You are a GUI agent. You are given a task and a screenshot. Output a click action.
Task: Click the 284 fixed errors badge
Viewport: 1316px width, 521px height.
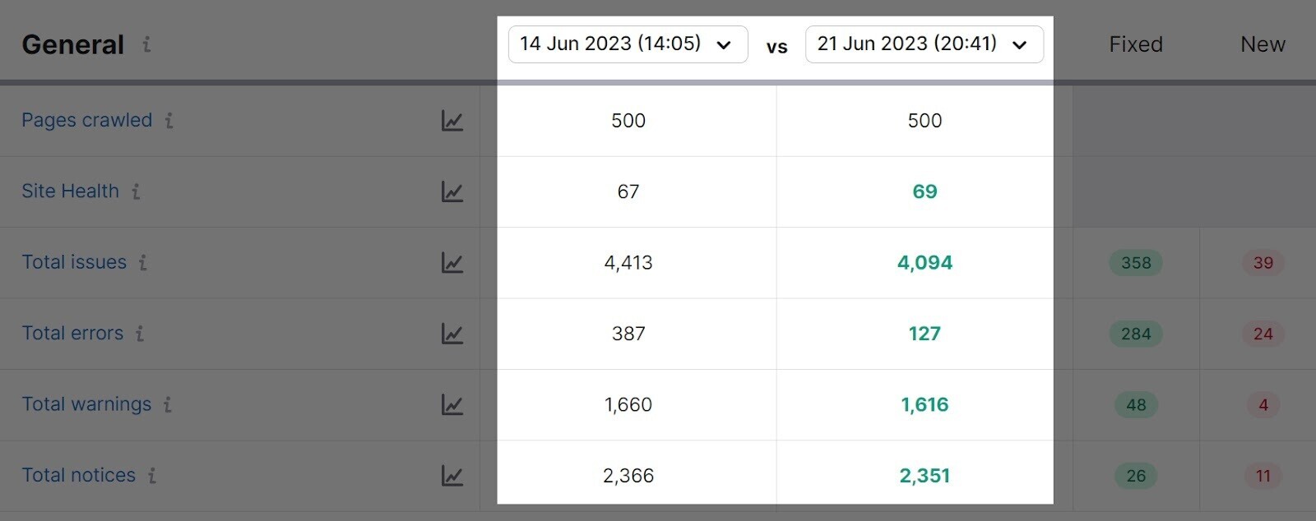click(x=1136, y=334)
